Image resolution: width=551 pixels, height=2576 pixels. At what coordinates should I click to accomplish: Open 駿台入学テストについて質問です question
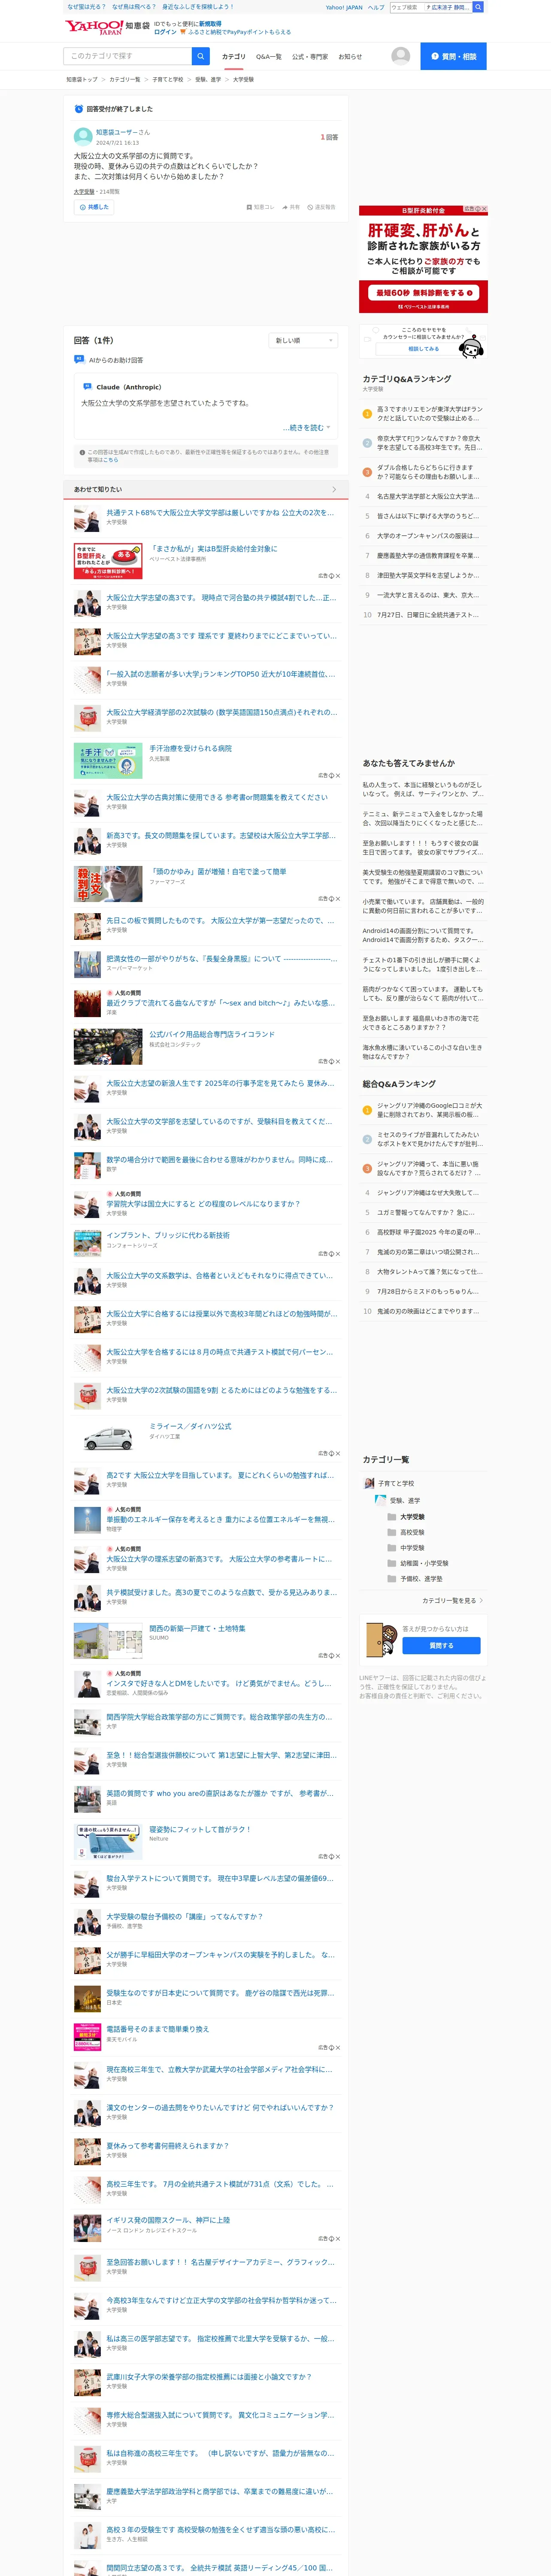pos(220,1878)
